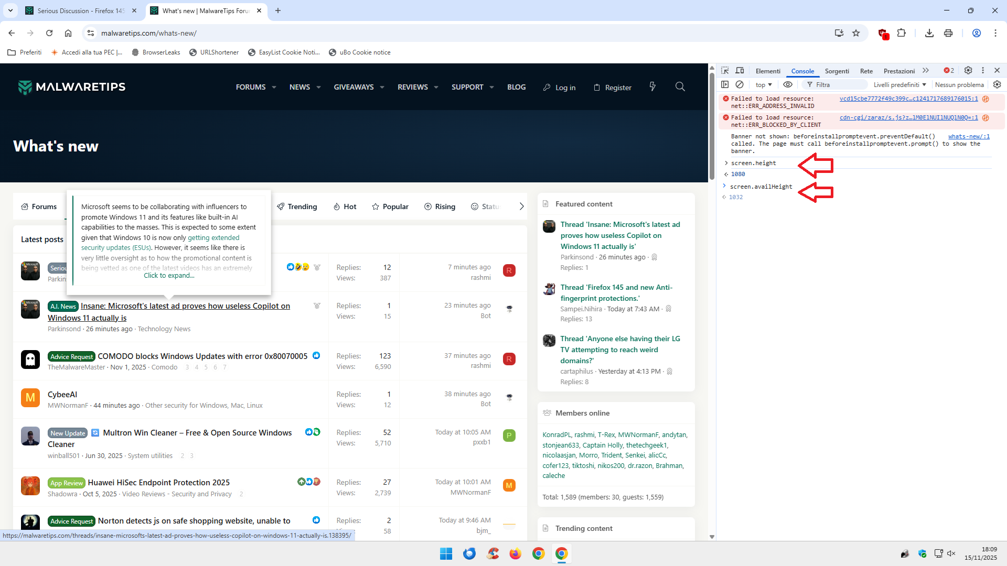Viewport: 1007px width, 566px height.
Task: Click to expand the post preview
Action: 169,276
